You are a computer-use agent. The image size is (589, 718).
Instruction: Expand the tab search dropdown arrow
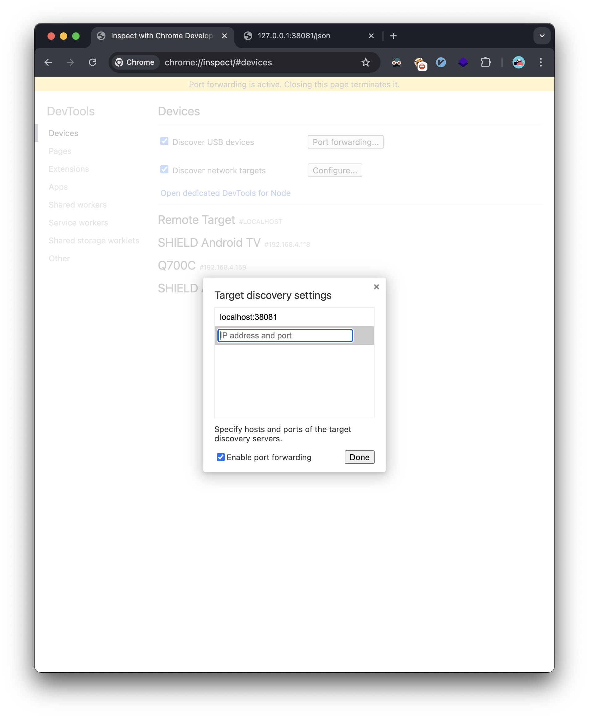(x=542, y=36)
